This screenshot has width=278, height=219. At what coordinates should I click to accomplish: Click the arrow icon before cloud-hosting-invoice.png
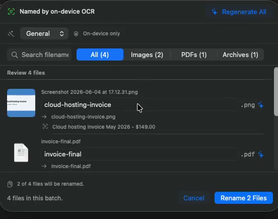point(44,117)
